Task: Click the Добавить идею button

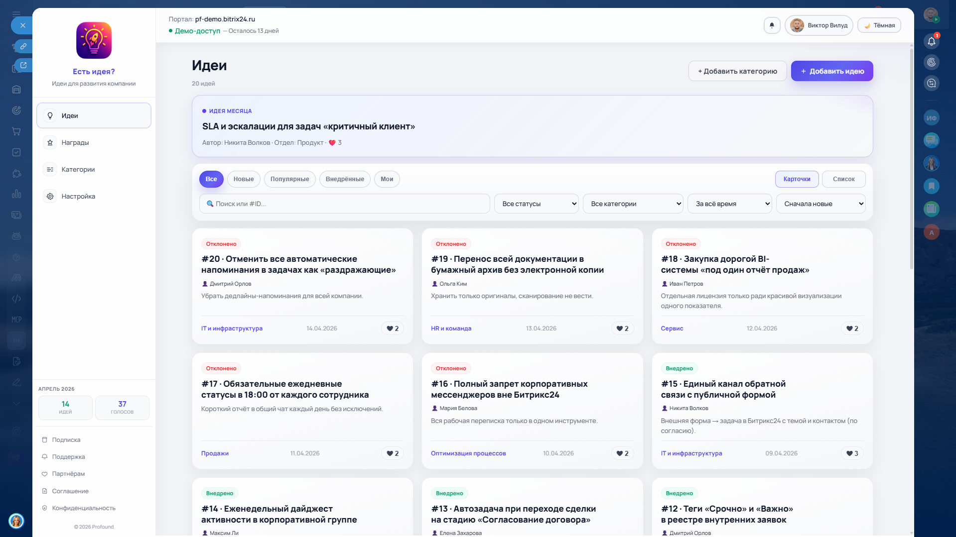Action: pos(831,71)
